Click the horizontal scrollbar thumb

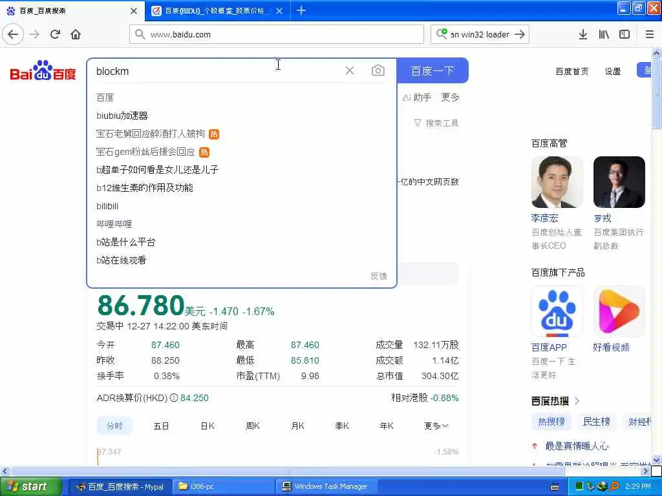[288, 471]
